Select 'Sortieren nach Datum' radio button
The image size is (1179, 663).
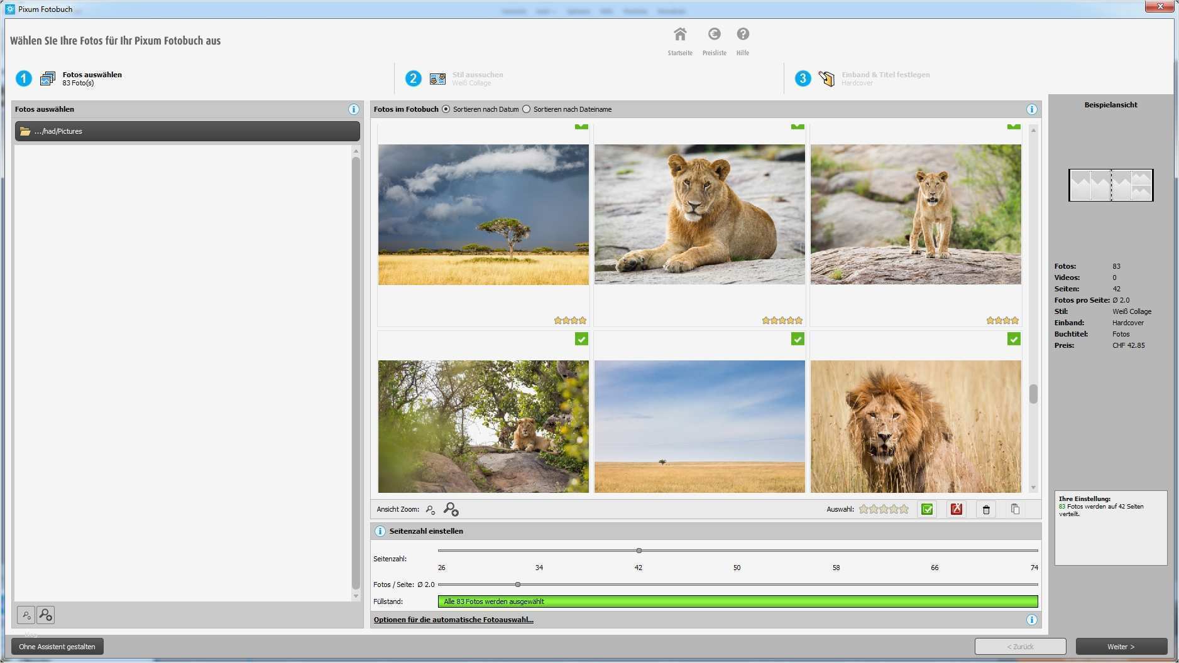click(x=446, y=109)
